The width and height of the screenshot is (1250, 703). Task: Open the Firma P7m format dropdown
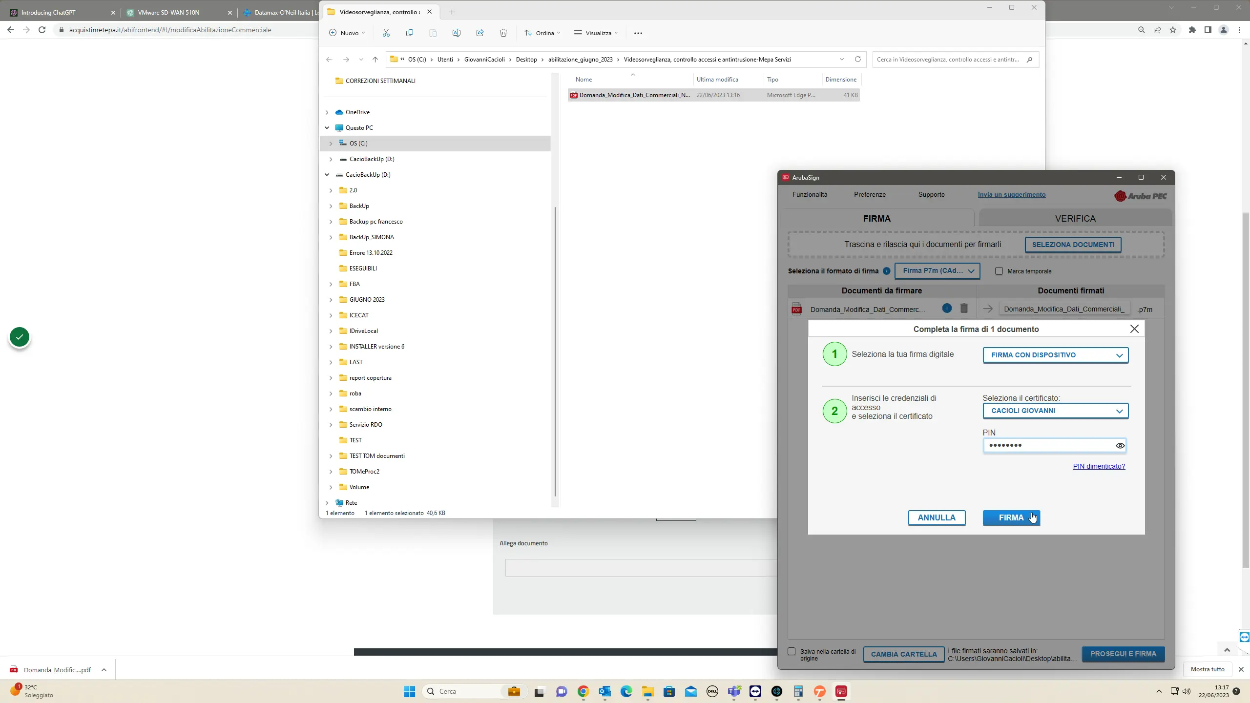coord(937,271)
